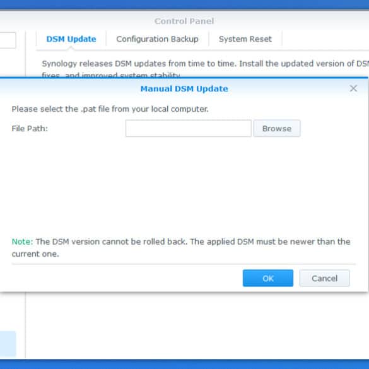The image size is (369, 369).
Task: Switch to the DSM Update tab
Action: (x=71, y=39)
